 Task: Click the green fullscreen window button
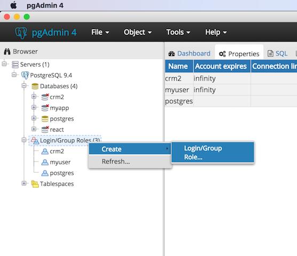27,17
